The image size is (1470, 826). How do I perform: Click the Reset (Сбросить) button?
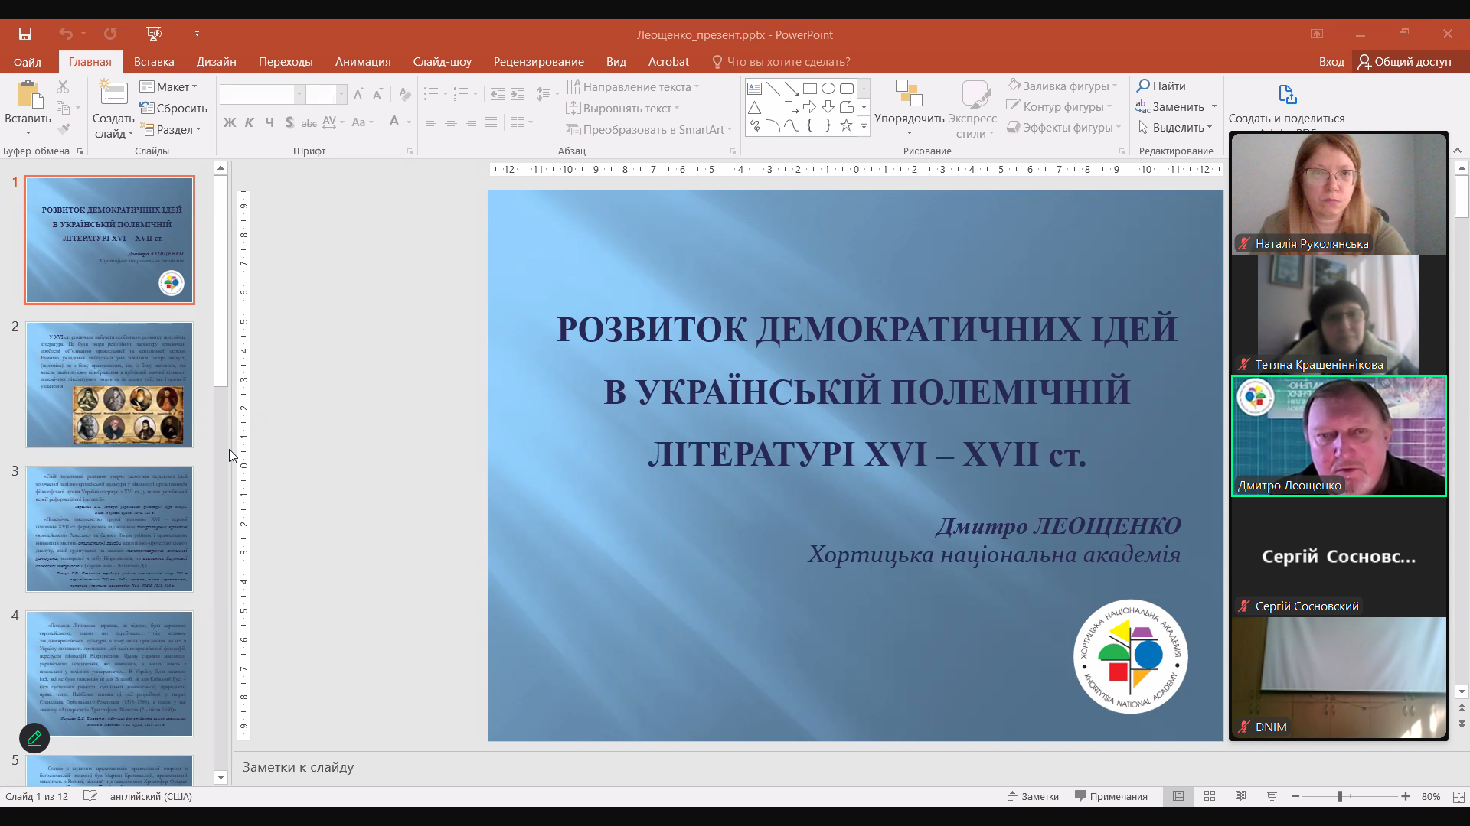(x=174, y=109)
